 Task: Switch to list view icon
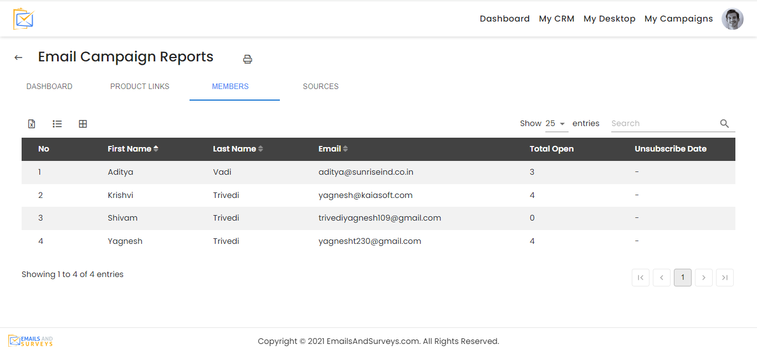coord(57,124)
